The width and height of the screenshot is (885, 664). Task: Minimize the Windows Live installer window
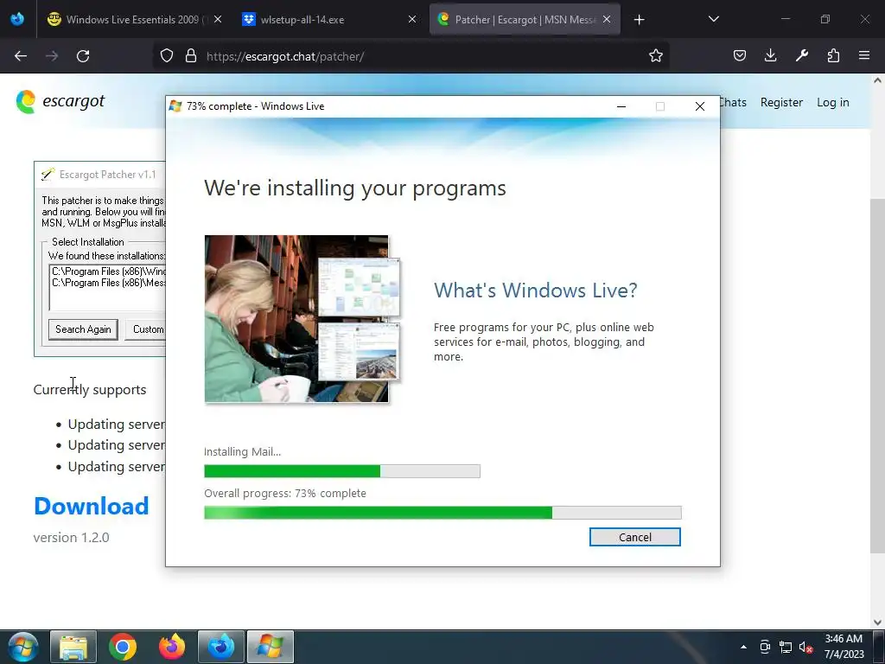click(621, 106)
